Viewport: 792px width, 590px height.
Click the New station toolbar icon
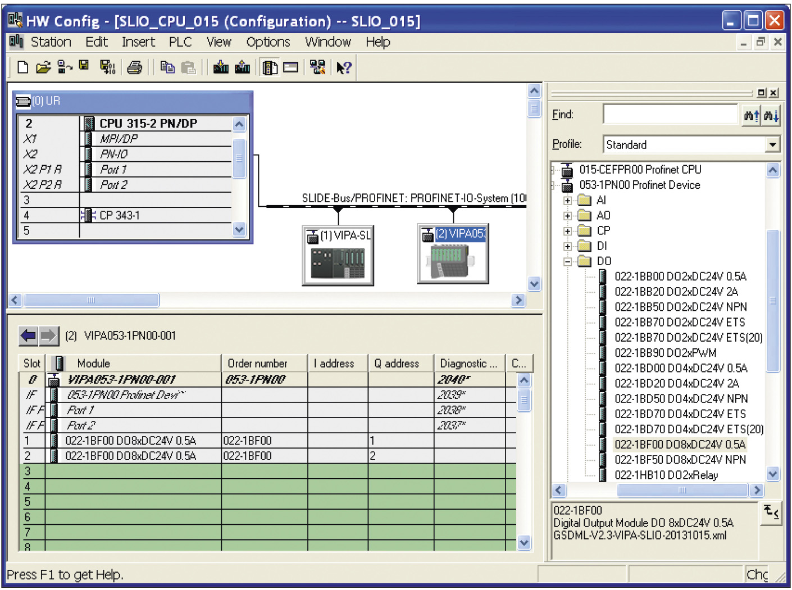point(23,67)
